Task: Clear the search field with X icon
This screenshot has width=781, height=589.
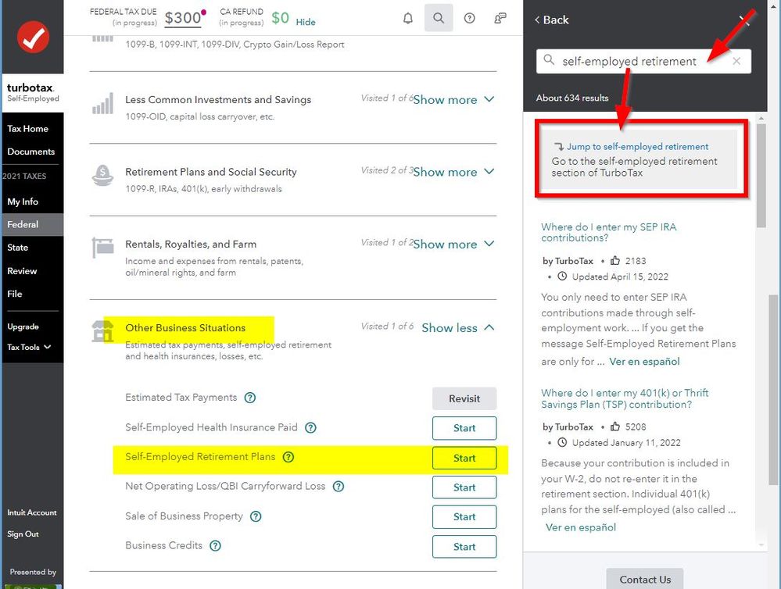Action: pos(736,61)
